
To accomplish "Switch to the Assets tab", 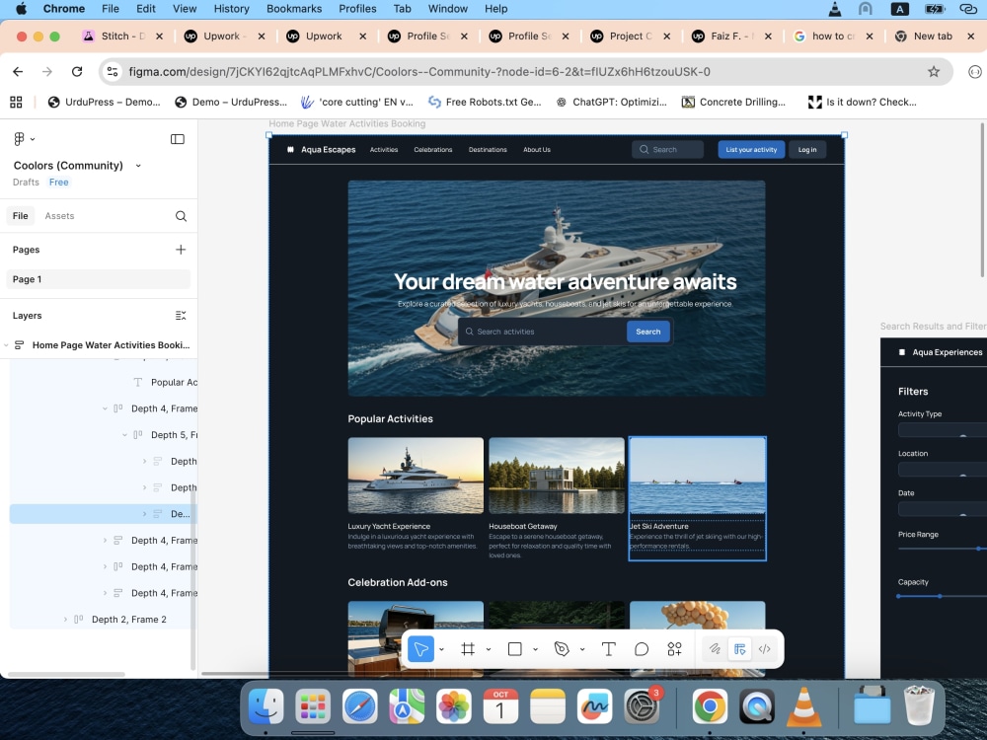I will coord(59,216).
